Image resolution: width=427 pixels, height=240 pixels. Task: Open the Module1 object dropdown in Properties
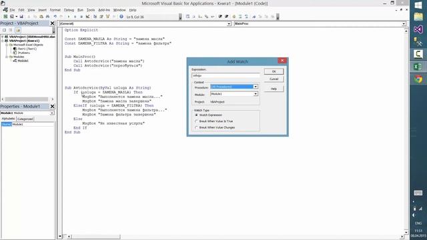click(x=52, y=113)
